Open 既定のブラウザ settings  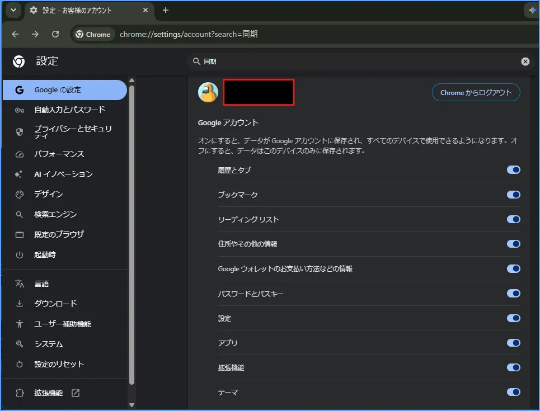[65, 234]
